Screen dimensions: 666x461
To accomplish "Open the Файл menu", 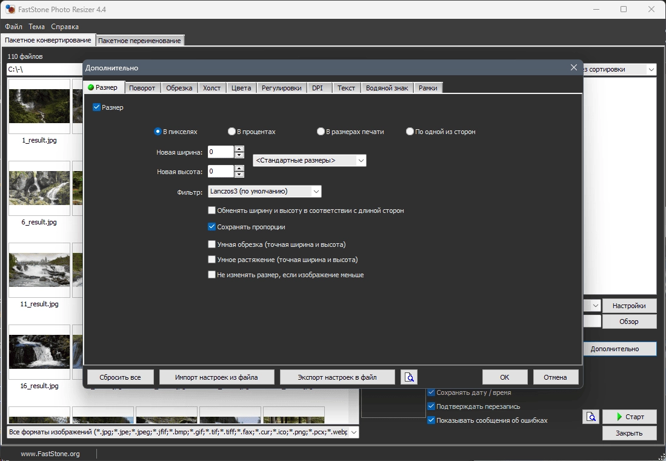I will pyautogui.click(x=13, y=26).
